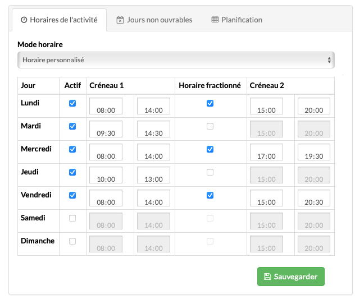Image resolution: width=355 pixels, height=304 pixels.
Task: Disable Horaire fractionné for Mercredi
Action: tap(210, 149)
